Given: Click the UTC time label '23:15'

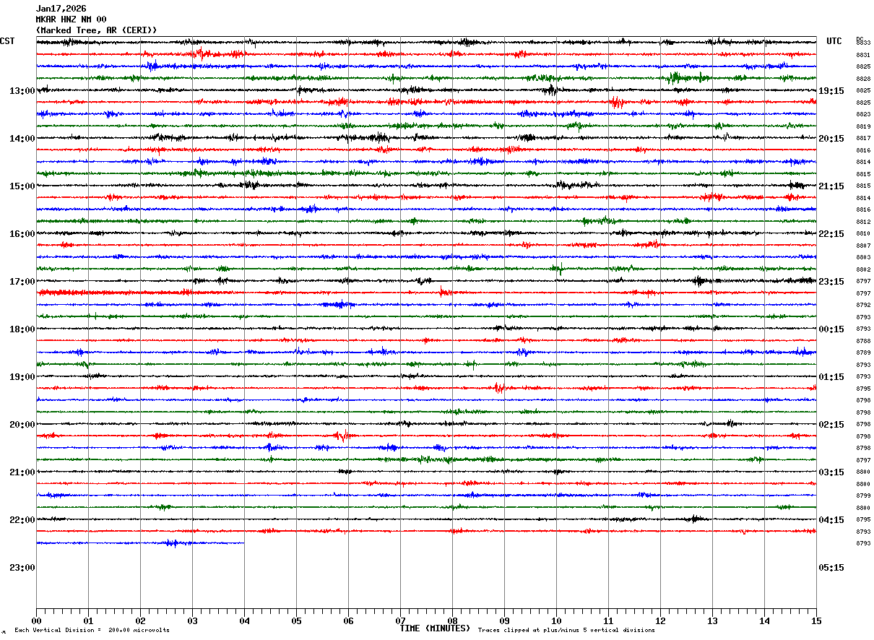Looking at the screenshot, I should coord(831,282).
